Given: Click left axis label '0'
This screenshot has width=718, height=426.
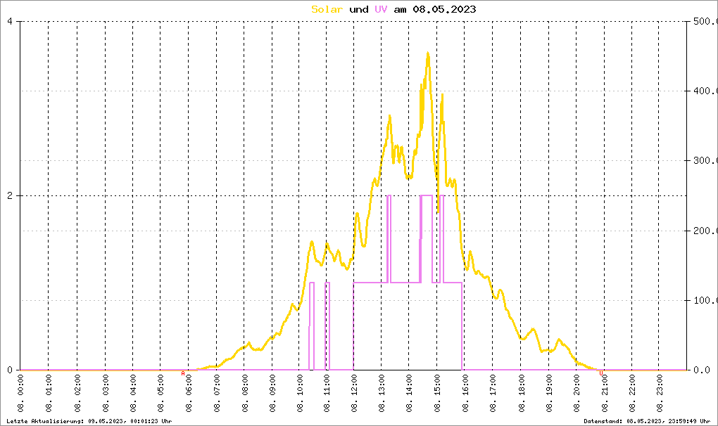Looking at the screenshot, I should click(10, 370).
